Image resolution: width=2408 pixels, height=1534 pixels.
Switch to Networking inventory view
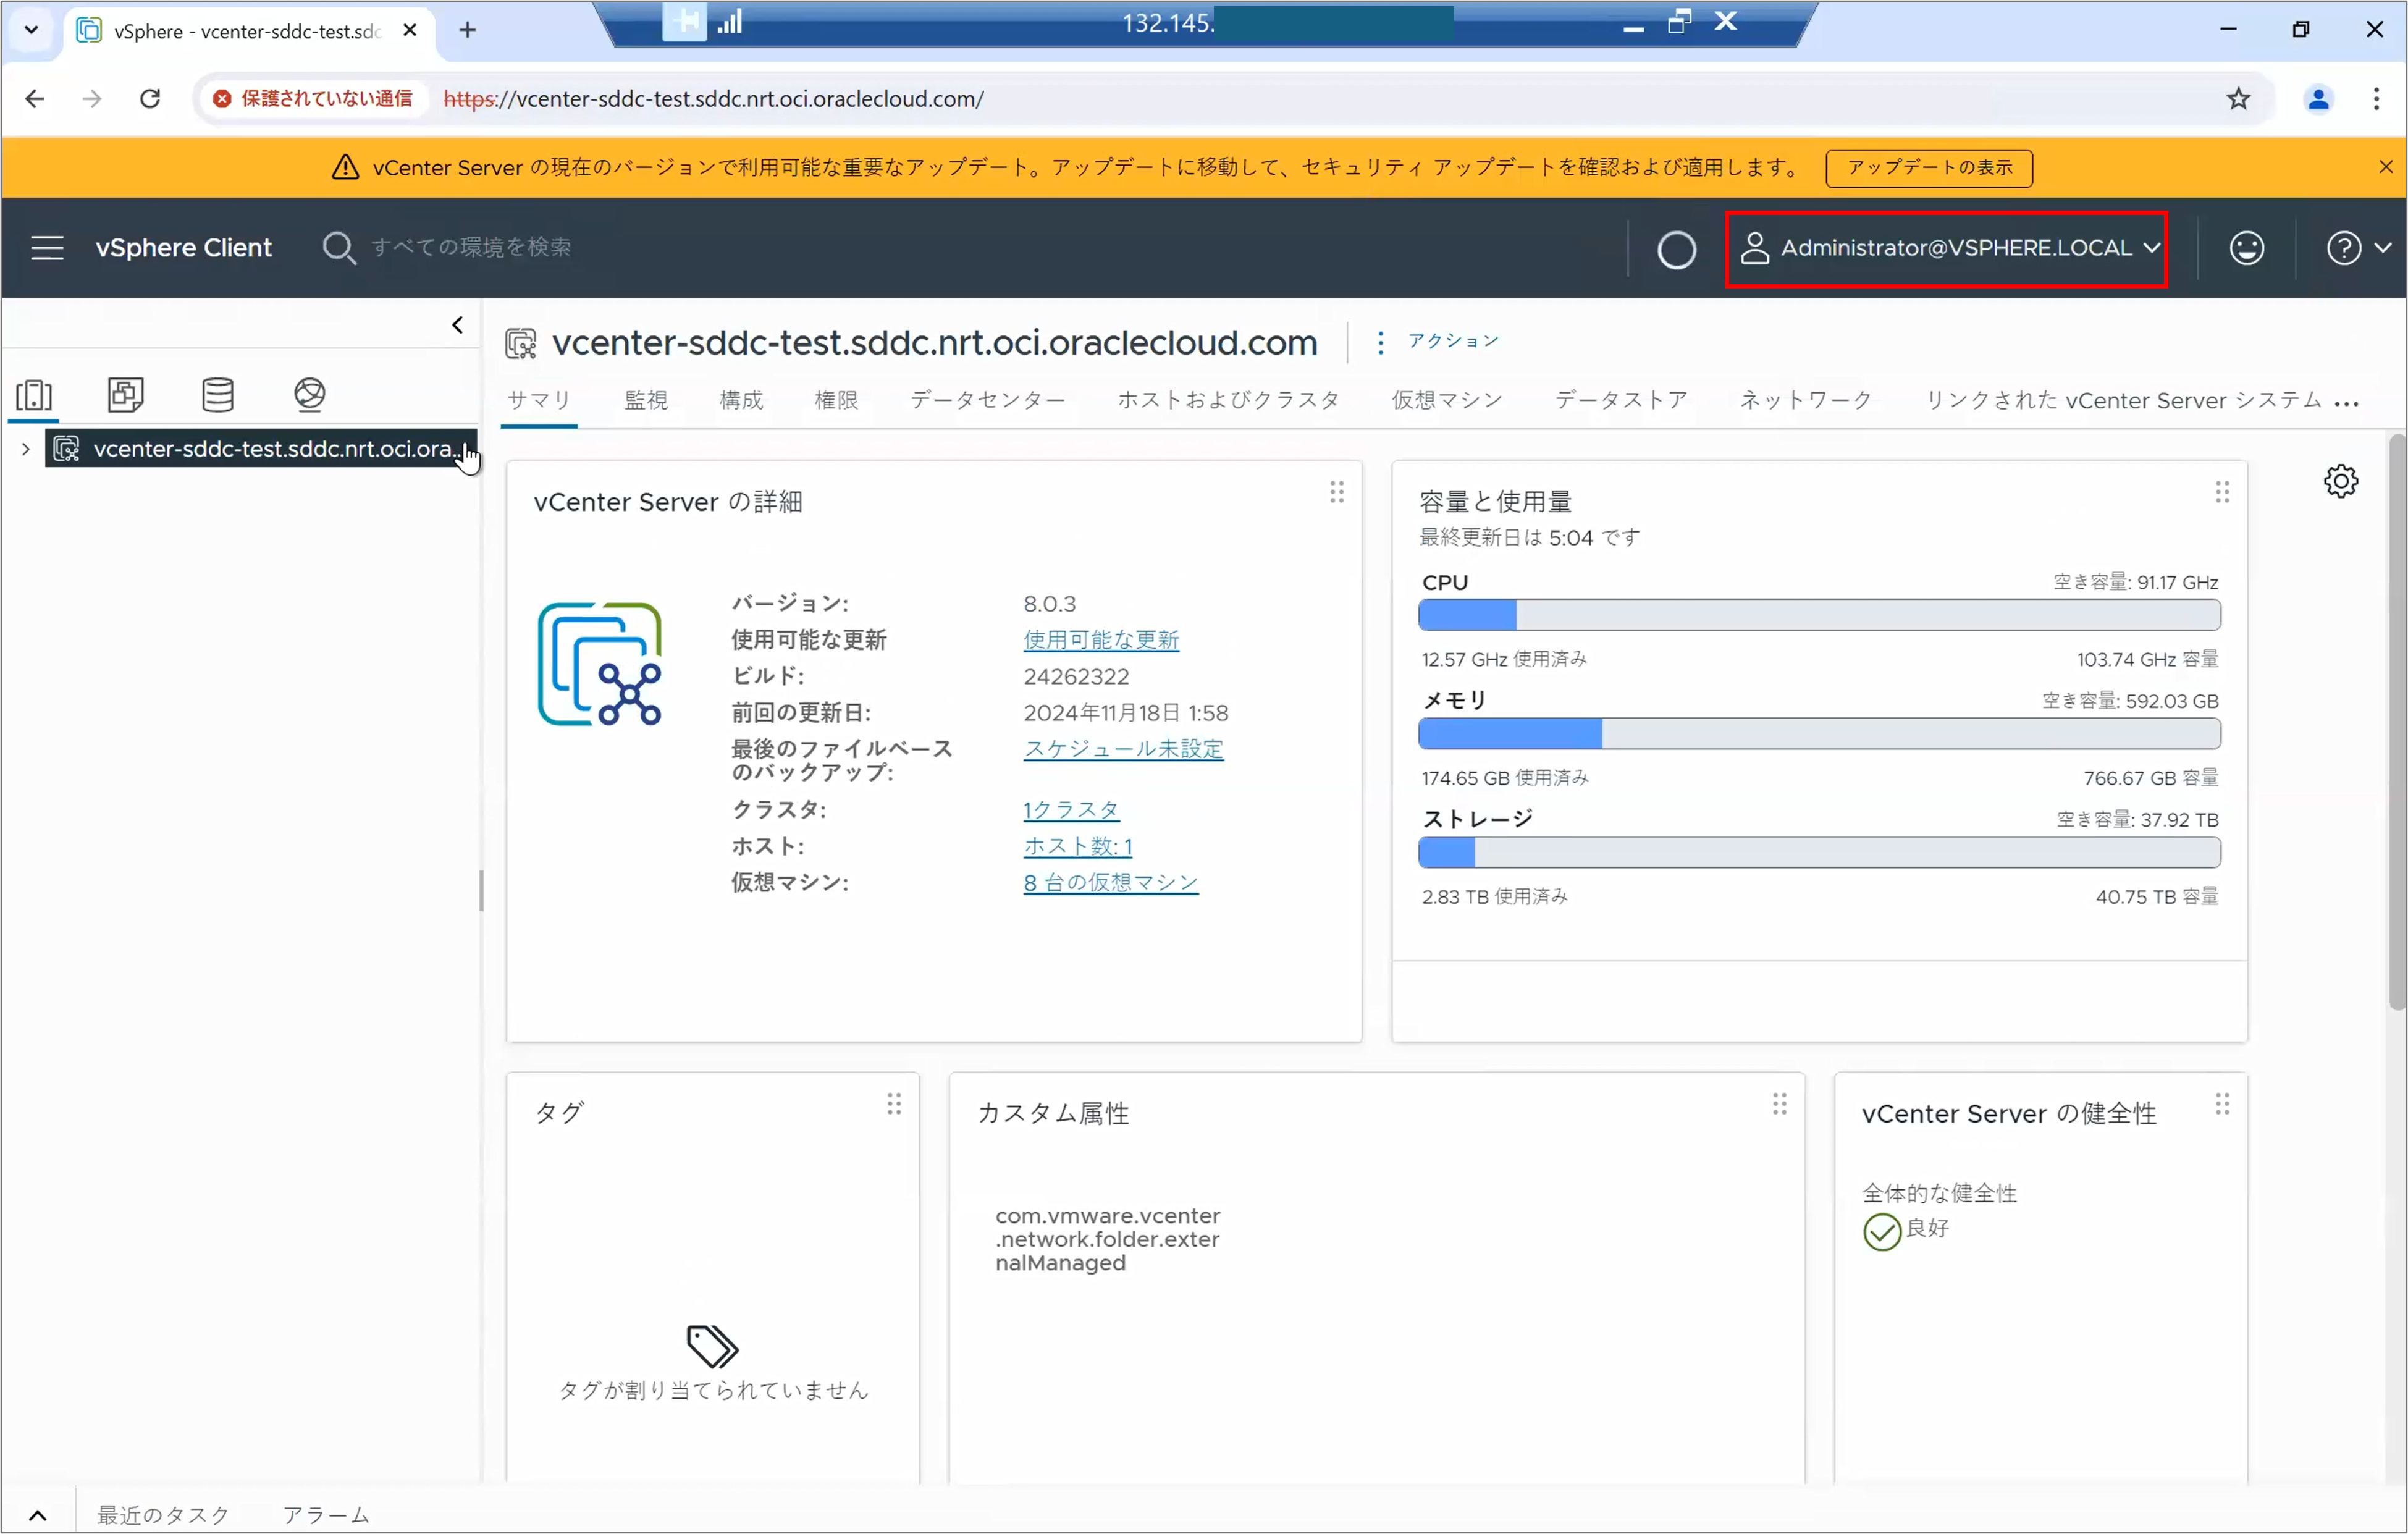pos(310,395)
